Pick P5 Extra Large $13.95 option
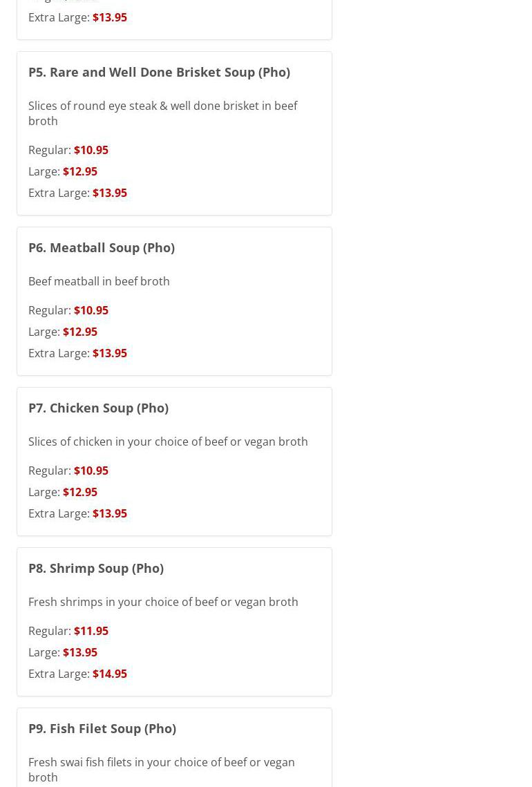Viewport: 532px width, 787px height. click(109, 193)
